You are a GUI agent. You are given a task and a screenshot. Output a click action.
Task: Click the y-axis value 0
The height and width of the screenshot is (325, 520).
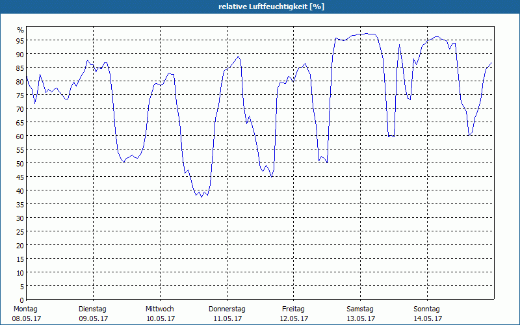(22, 300)
